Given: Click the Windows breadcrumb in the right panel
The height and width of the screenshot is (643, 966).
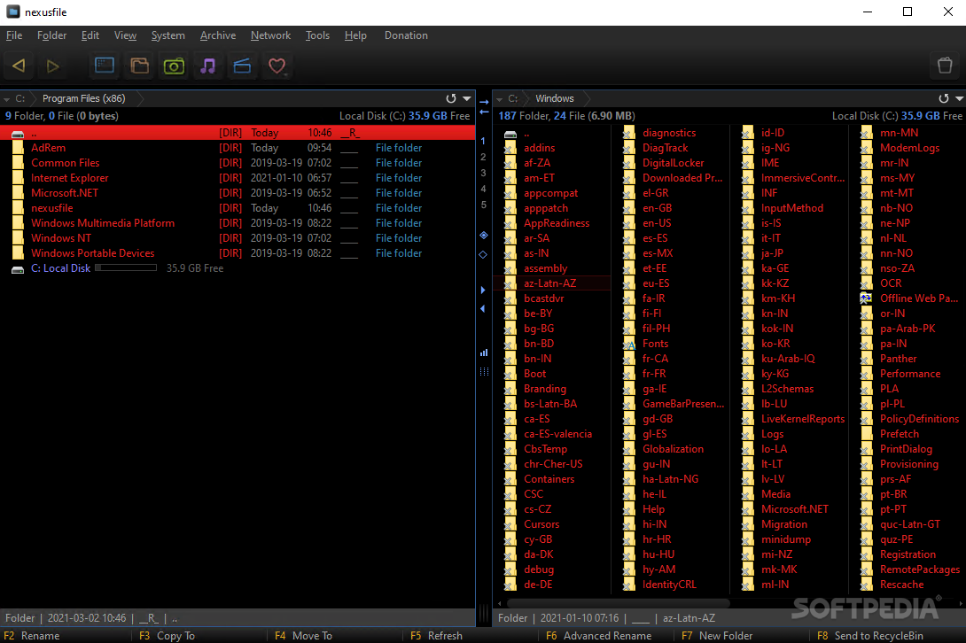Looking at the screenshot, I should pyautogui.click(x=555, y=98).
